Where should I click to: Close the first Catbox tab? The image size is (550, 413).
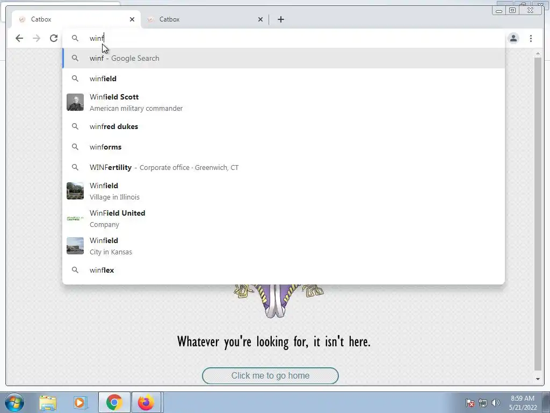coord(132,19)
